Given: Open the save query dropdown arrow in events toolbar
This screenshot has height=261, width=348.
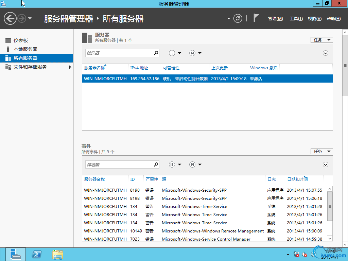Looking at the screenshot, I should (x=200, y=164).
